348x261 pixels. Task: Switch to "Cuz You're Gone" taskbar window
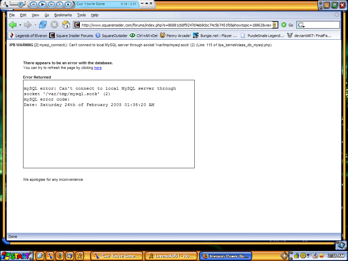coord(117,256)
